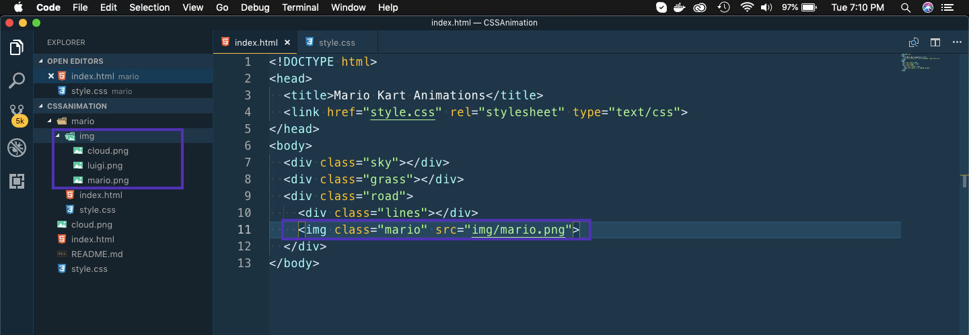969x335 pixels.
Task: Click the Wi-Fi status icon
Action: tap(747, 7)
